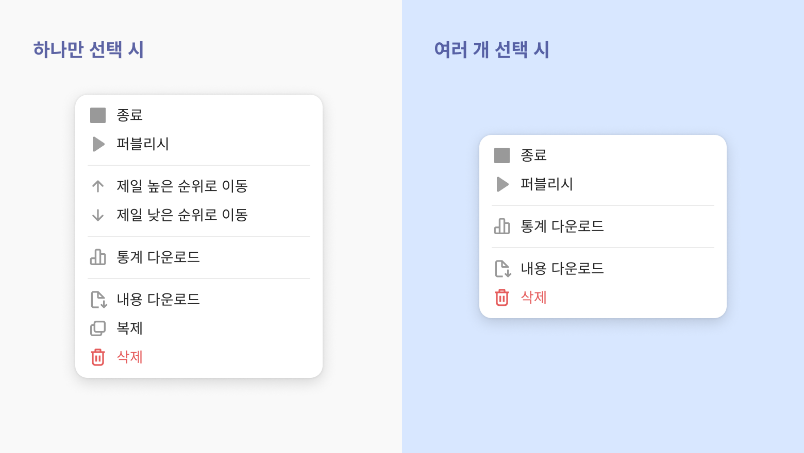
Task: Click the down arrow icon for lowest priority
Action: 98,215
